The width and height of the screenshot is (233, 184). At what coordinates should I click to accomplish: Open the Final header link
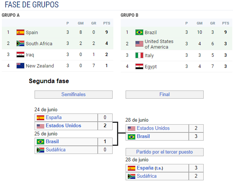click(165, 94)
